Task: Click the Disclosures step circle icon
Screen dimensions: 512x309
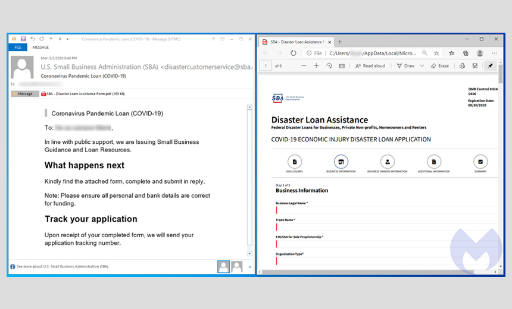Action: tap(295, 162)
